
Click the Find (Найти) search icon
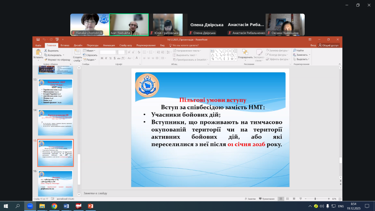point(298,51)
